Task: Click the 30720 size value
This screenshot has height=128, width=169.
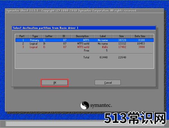Action: pos(122,40)
